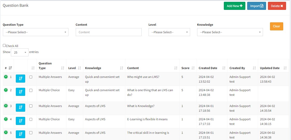Sort by Created Date column arrows
The height and width of the screenshot is (140, 291).
(224, 68)
